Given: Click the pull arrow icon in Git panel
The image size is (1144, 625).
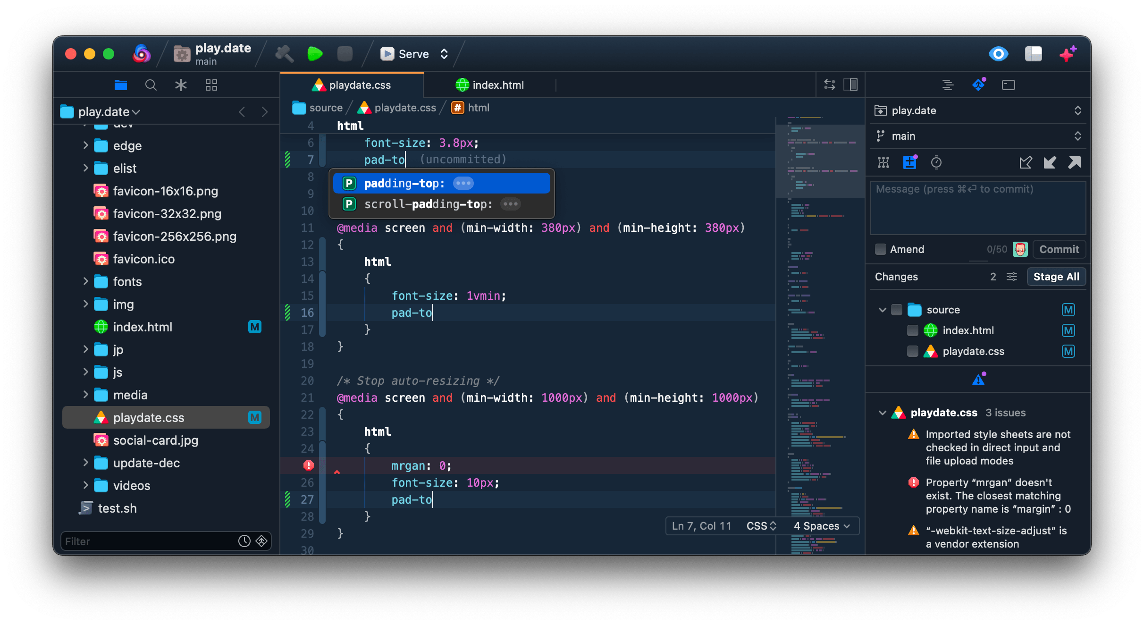Looking at the screenshot, I should coord(1050,162).
